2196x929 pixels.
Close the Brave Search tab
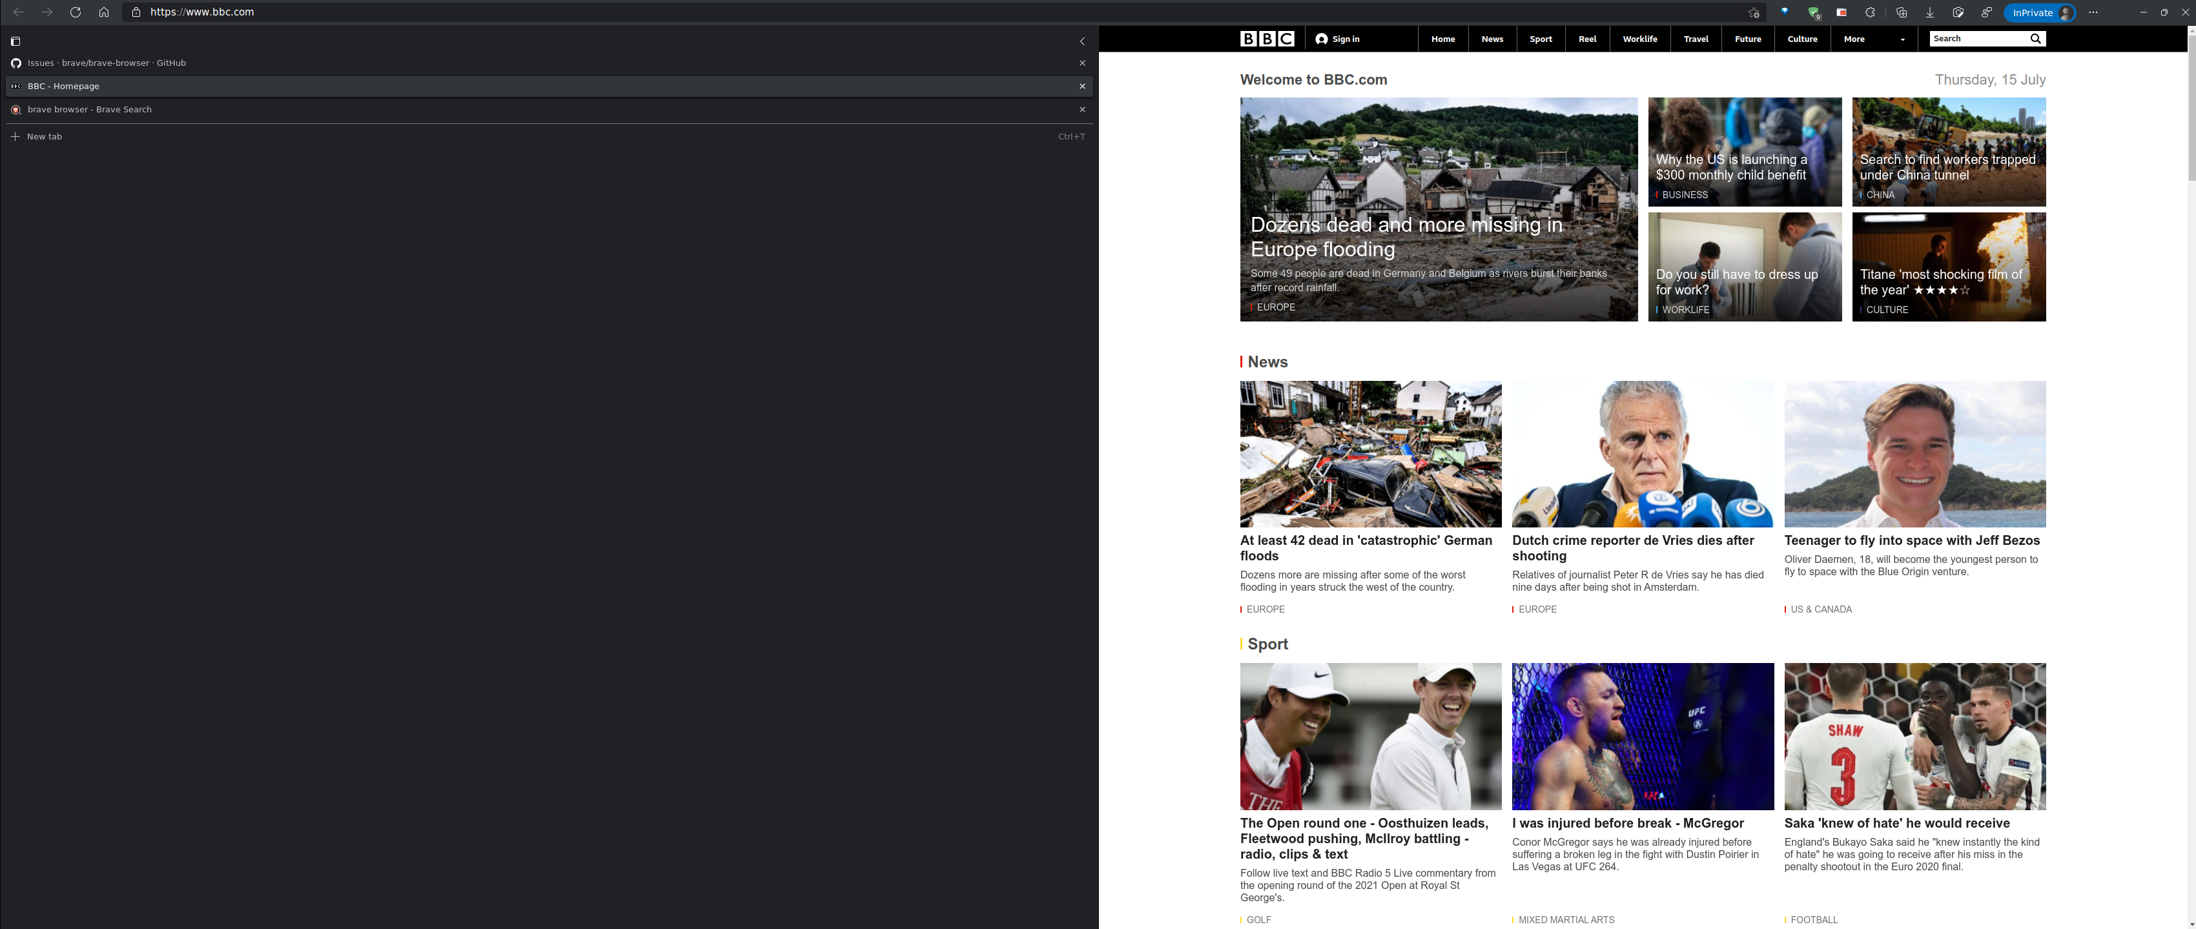[x=1082, y=109]
